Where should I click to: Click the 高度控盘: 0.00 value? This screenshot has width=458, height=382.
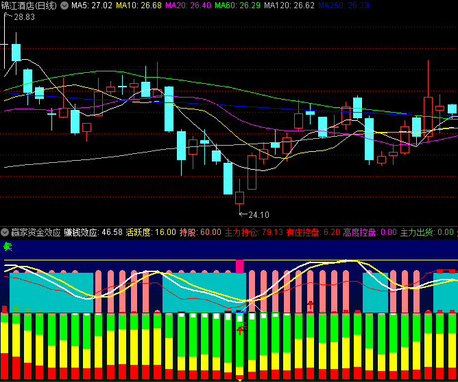[370, 232]
